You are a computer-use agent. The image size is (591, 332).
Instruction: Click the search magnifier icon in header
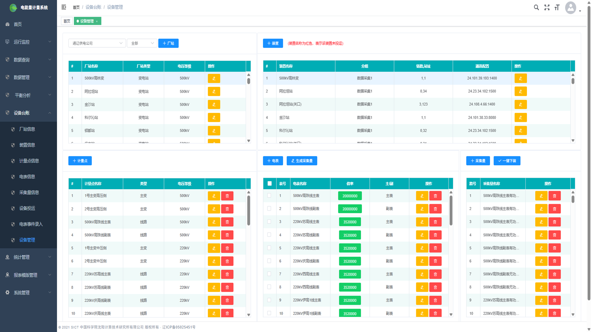point(536,7)
